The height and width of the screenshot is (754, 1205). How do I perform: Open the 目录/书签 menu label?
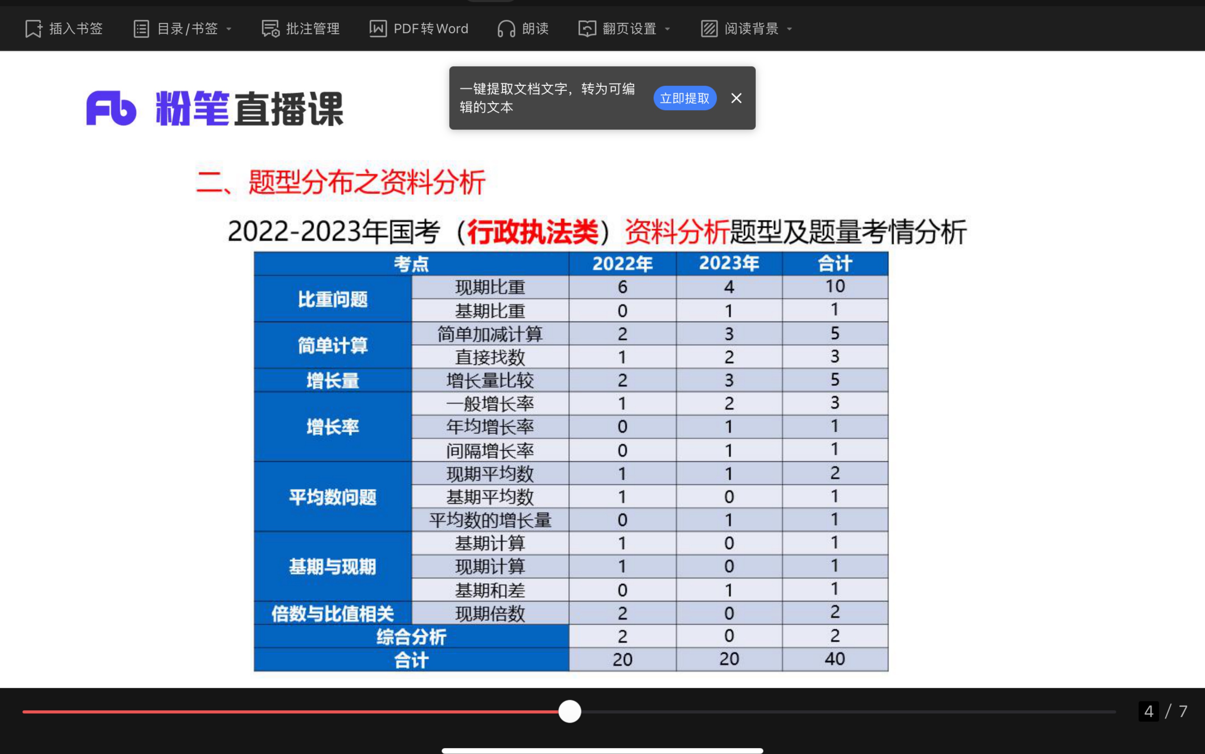[188, 28]
